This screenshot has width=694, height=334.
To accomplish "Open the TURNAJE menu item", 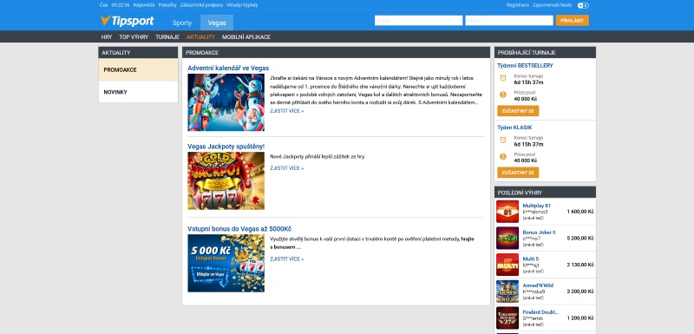I will 167,37.
